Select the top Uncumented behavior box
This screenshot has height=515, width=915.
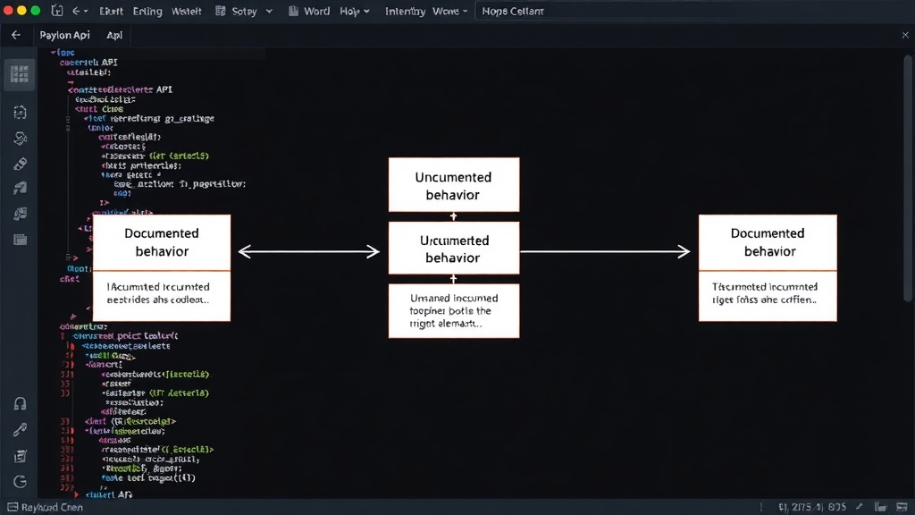453,185
